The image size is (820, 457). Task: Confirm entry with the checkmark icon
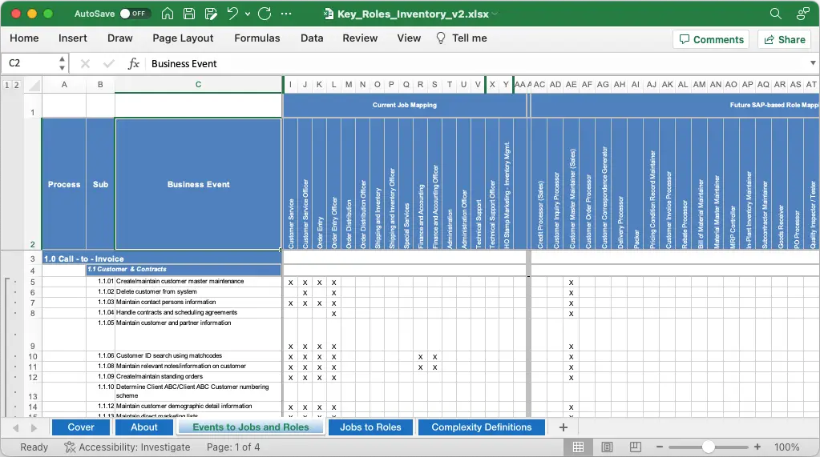(x=109, y=64)
